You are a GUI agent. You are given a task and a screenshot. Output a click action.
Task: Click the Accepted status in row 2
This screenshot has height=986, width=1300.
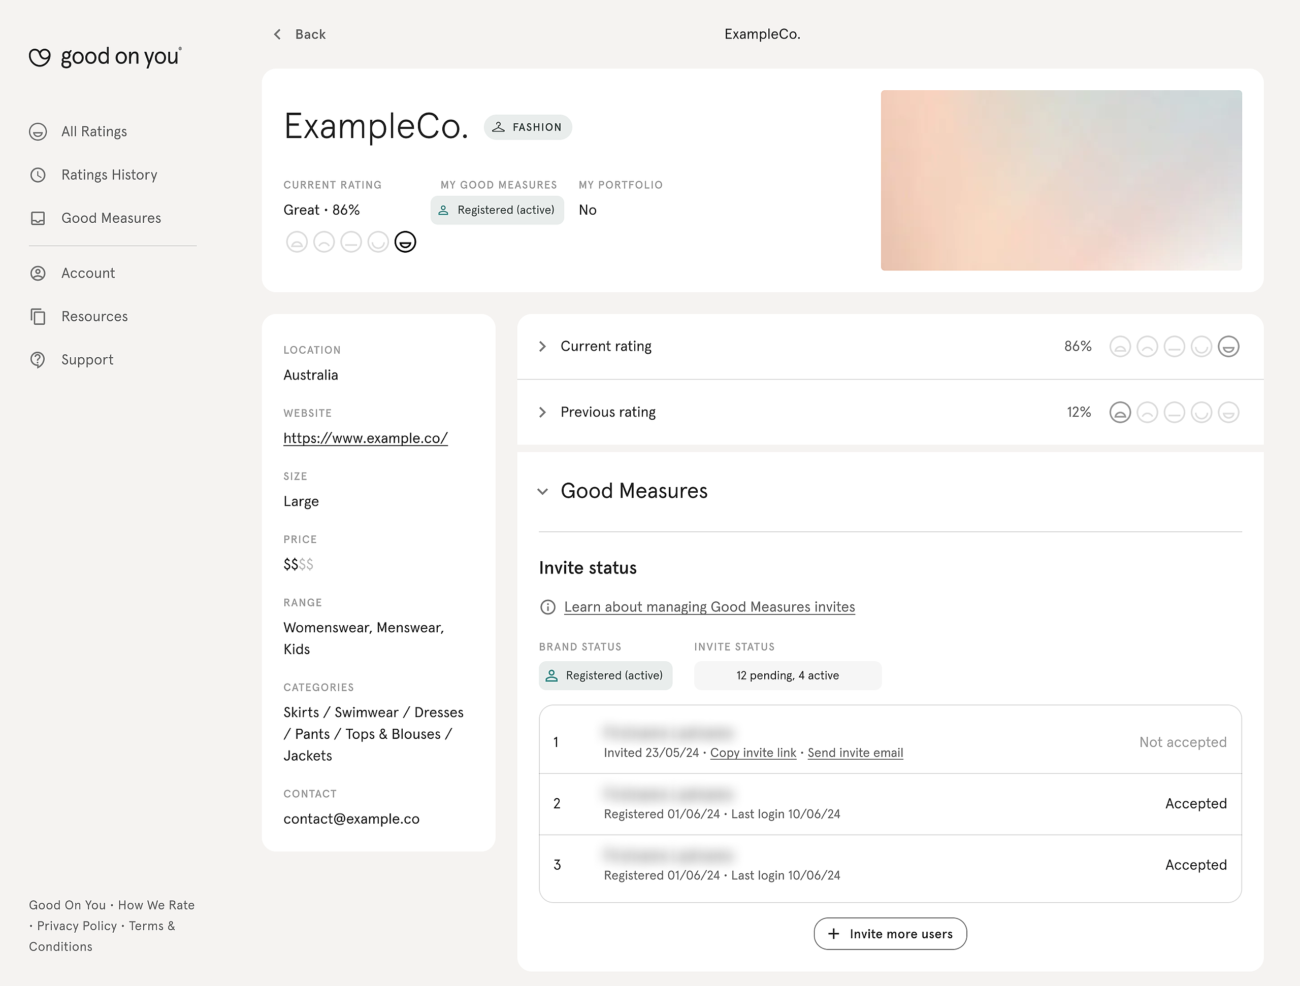[1196, 803]
